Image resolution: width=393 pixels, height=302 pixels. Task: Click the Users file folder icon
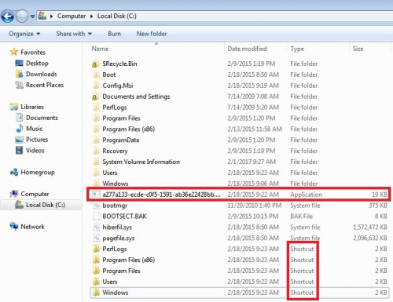pos(96,173)
